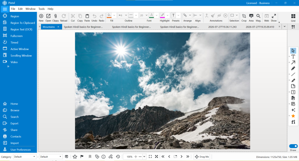Expand the Align dropdown
The image size is (299, 161).
point(200,15)
